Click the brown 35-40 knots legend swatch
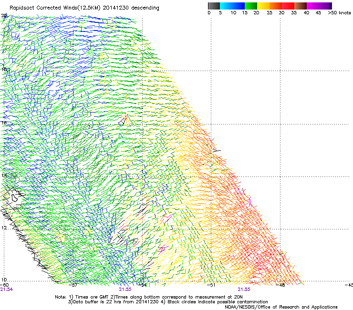 click(x=301, y=6)
